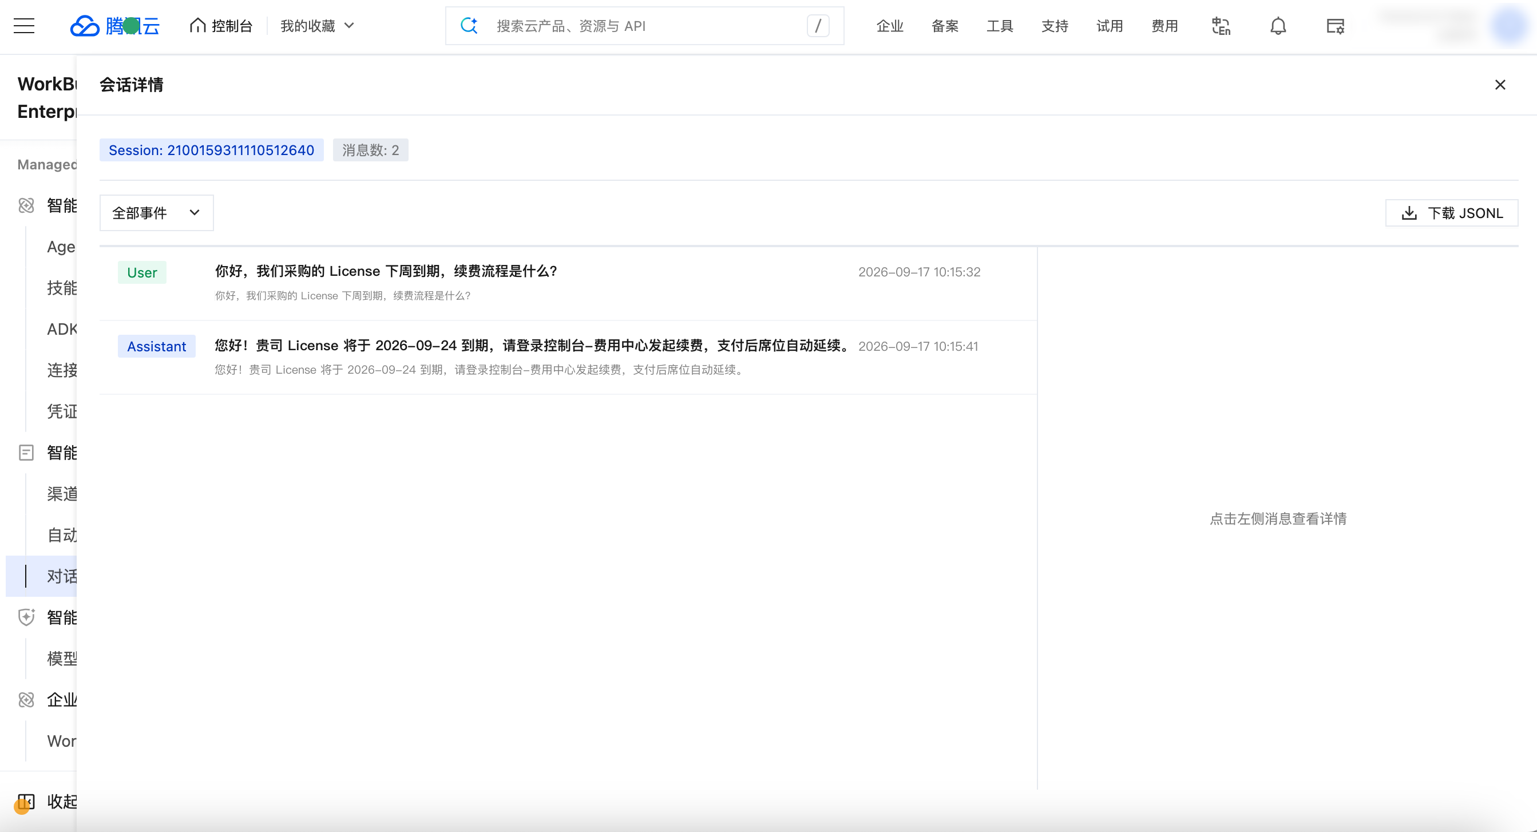Open the 费用 top menu

coord(1164,26)
